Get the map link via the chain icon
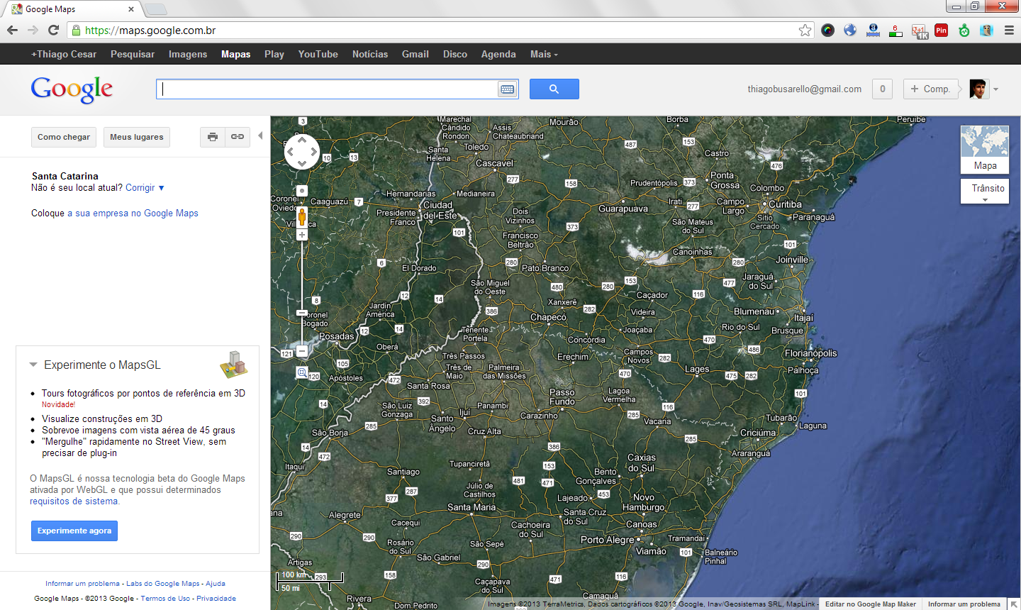 238,137
